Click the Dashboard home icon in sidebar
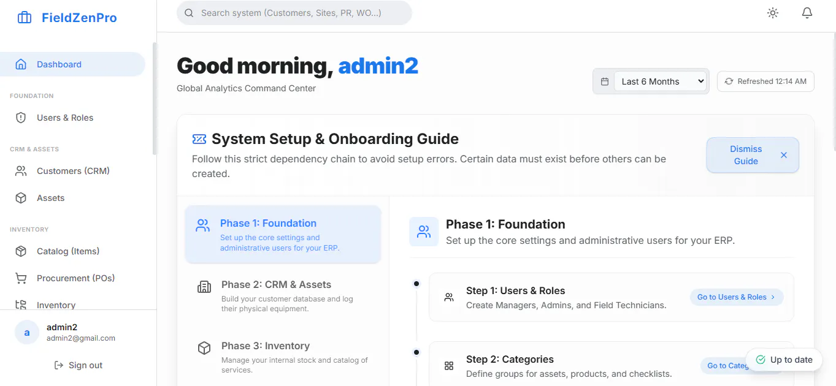Screen dimensions: 836x386 pos(21,64)
